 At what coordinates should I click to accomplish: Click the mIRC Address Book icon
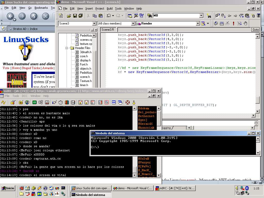pyautogui.click(x=73, y=102)
